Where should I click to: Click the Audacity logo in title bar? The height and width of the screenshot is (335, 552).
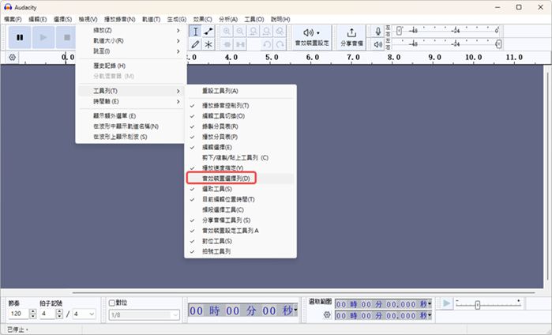pyautogui.click(x=8, y=7)
